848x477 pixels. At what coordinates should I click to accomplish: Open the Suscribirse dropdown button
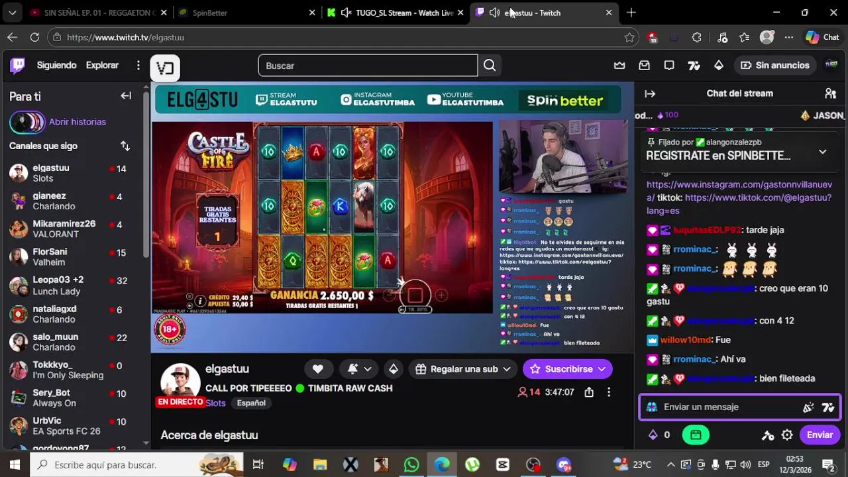point(568,369)
